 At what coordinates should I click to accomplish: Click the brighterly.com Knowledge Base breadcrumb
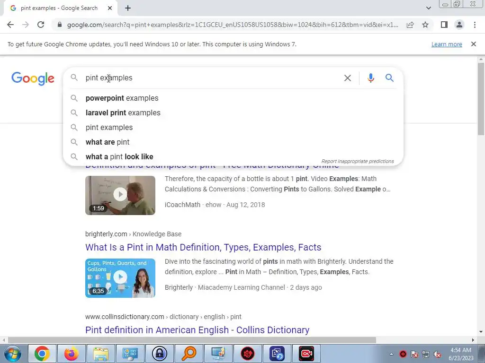tap(133, 234)
